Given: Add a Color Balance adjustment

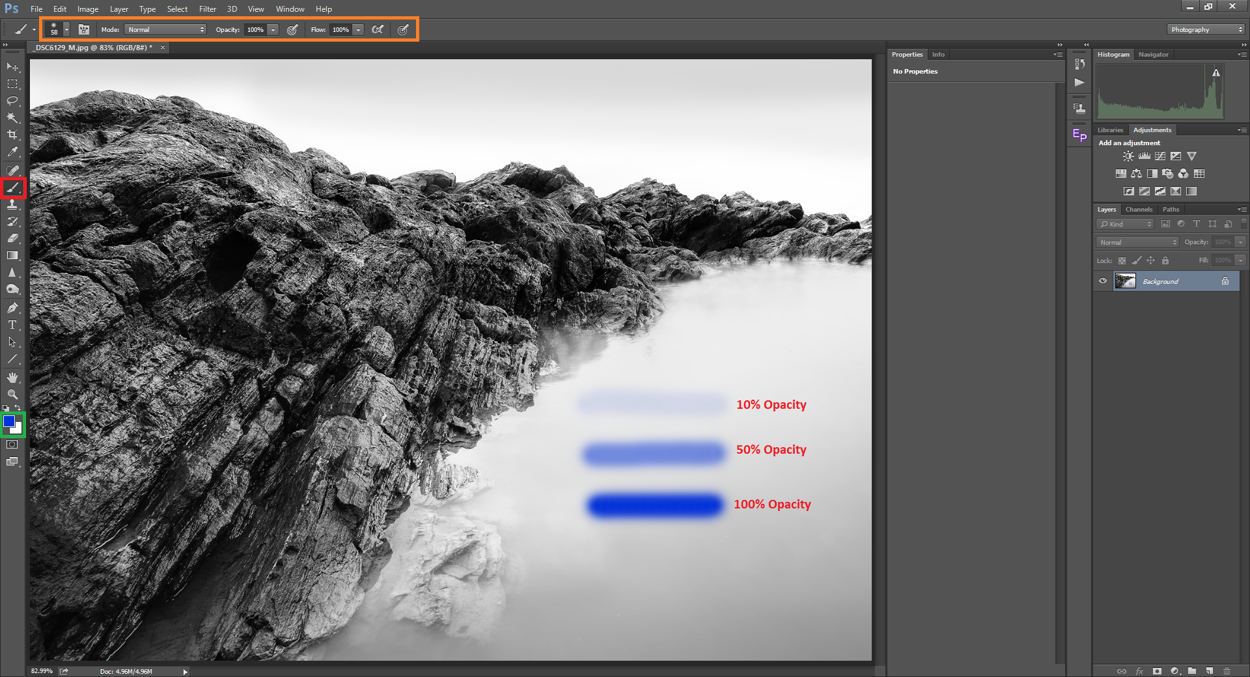Looking at the screenshot, I should [x=1136, y=174].
